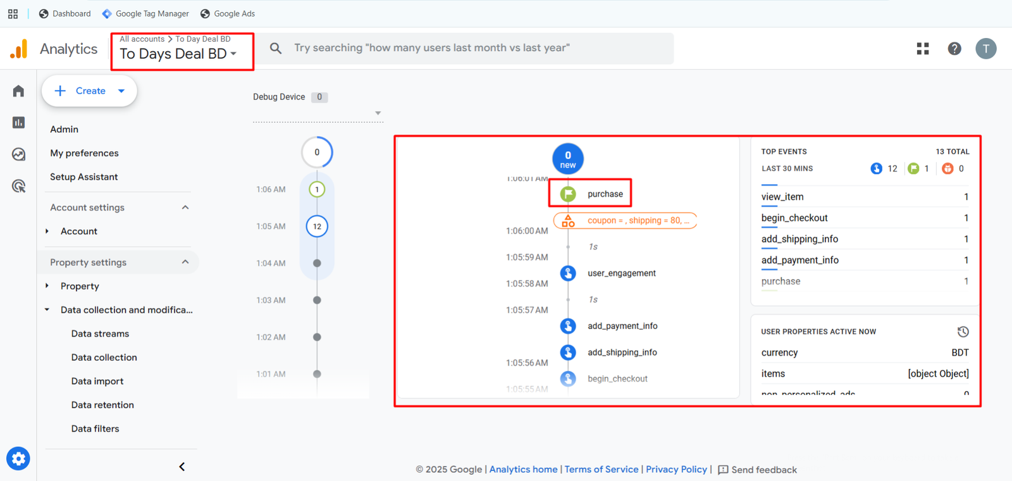1012x481 pixels.
Task: Select the 1:05 AM timeline bubble with 12
Action: 317,227
